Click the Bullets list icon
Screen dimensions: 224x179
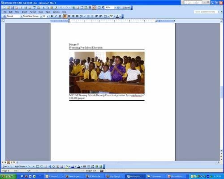[x=92, y=16]
